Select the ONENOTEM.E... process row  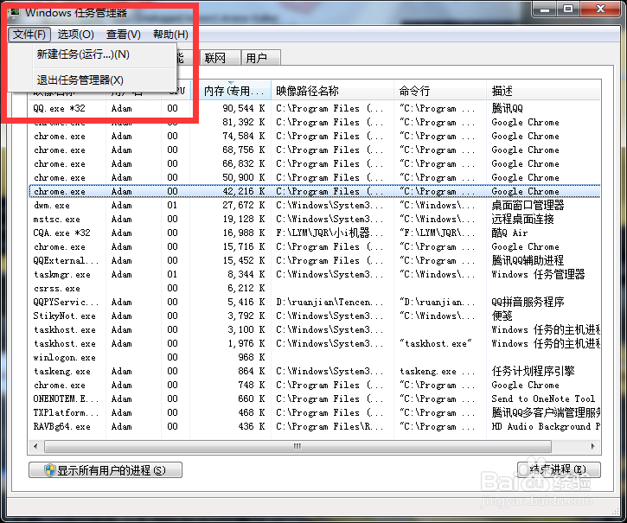pos(314,399)
